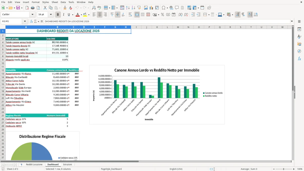The image size is (304, 171).
Task: Switch to Redditi Locazione sheet tab
Action: coord(34,165)
